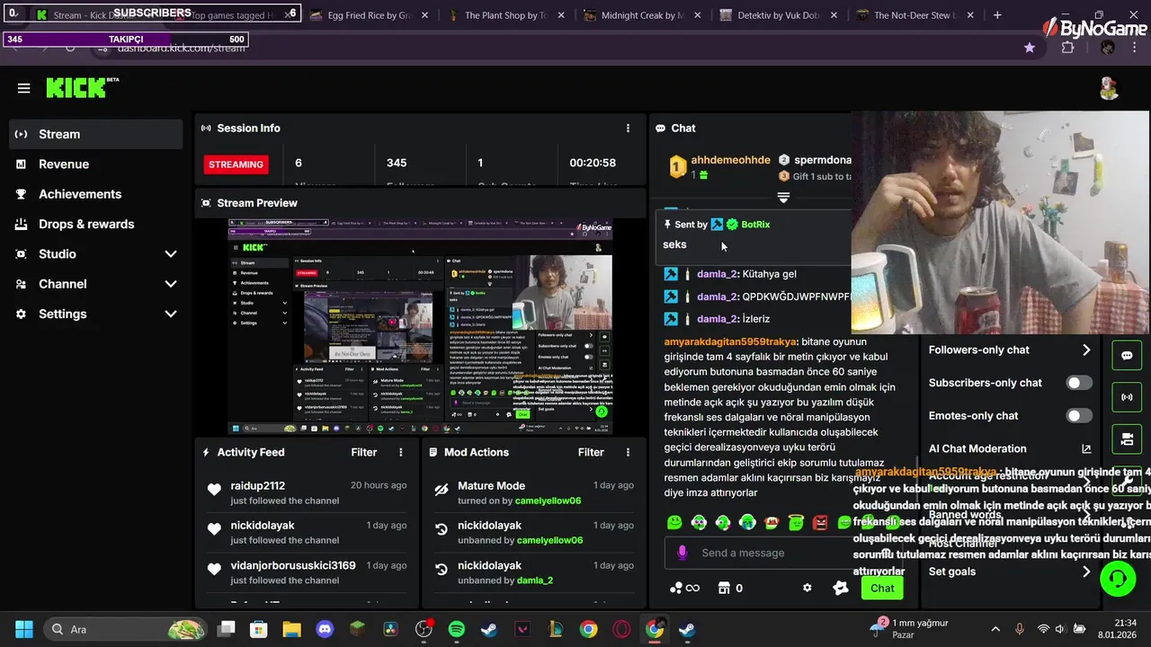This screenshot has height=647, width=1151.
Task: Open Followers-only chat submenu arrow
Action: pyautogui.click(x=1086, y=350)
